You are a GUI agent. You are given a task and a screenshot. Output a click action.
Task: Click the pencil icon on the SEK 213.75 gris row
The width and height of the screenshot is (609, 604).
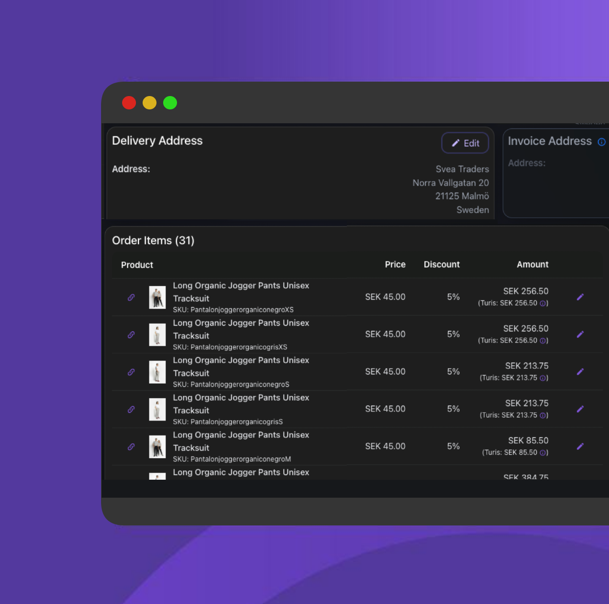[580, 409]
